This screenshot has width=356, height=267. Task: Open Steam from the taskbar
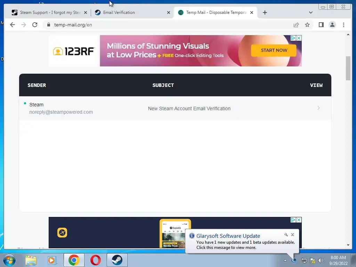coord(117,260)
